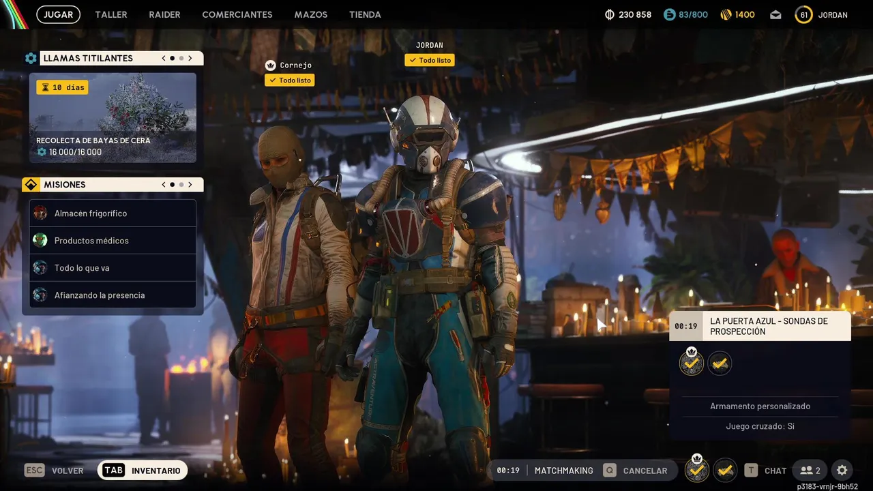Go to previous event with left arrow in Llamas Titilantes
This screenshot has width=873, height=491.
(x=164, y=59)
